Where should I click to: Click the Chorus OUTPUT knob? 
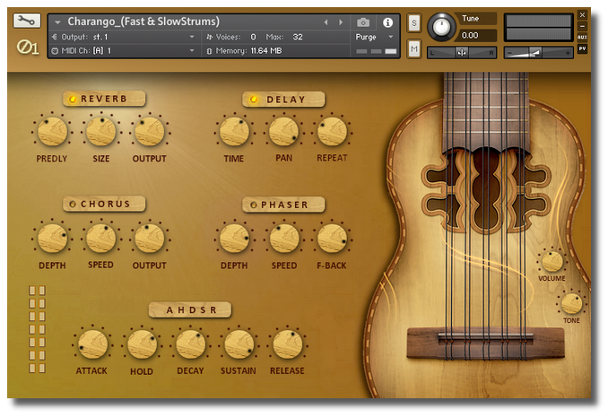[149, 238]
